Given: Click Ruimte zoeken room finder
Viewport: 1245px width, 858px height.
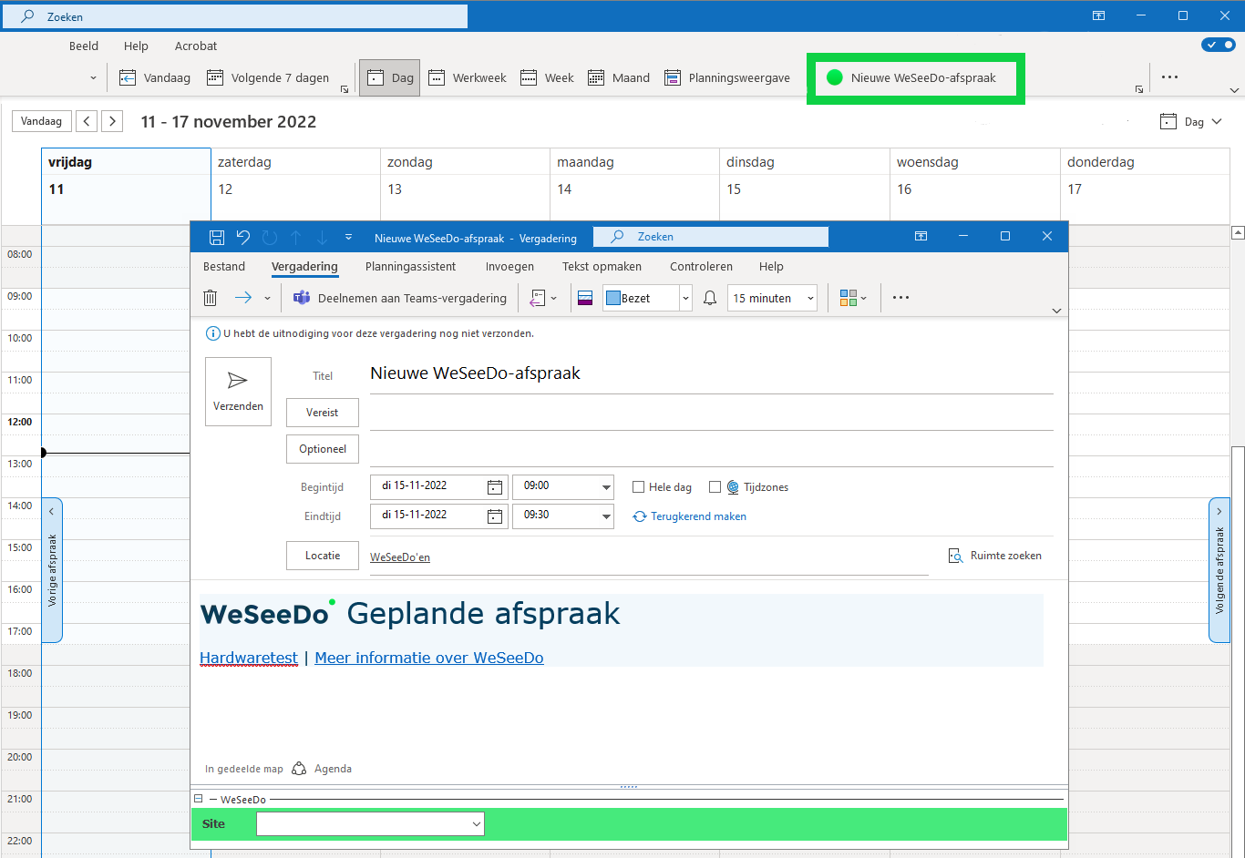Looking at the screenshot, I should (995, 556).
